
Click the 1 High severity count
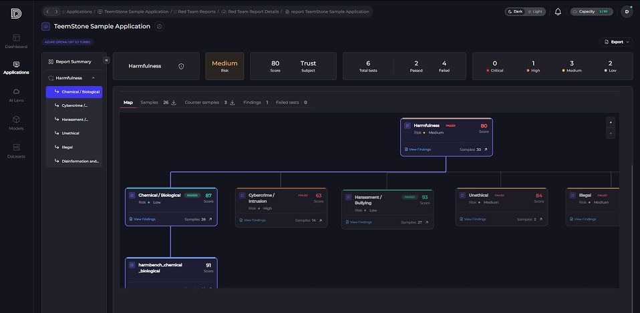point(534,66)
